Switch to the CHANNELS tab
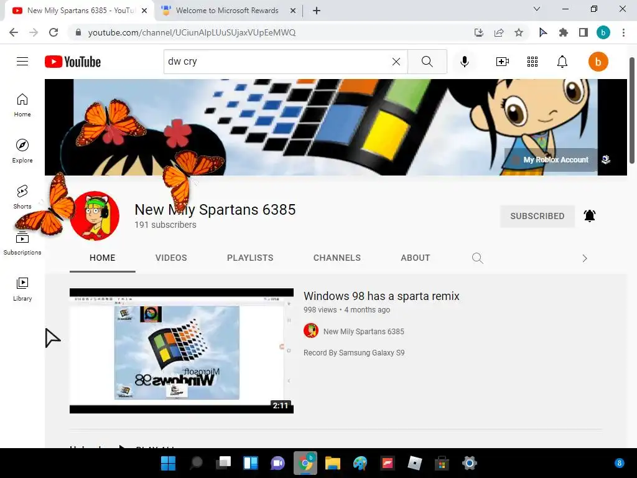 tap(337, 258)
